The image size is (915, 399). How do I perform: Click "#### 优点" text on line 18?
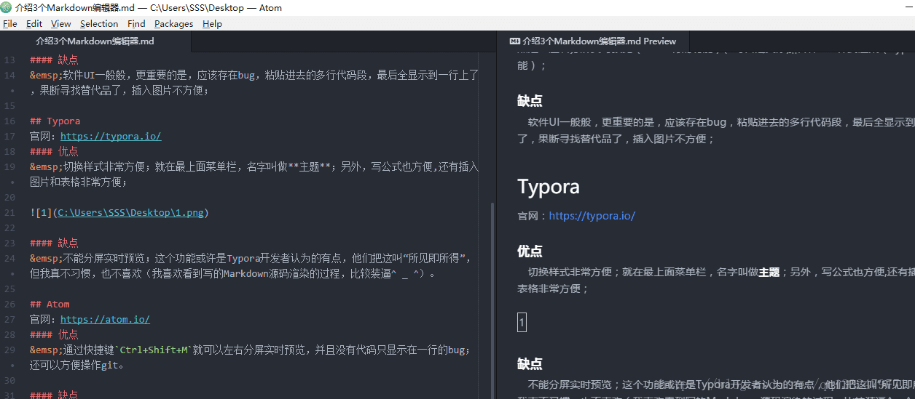[55, 151]
